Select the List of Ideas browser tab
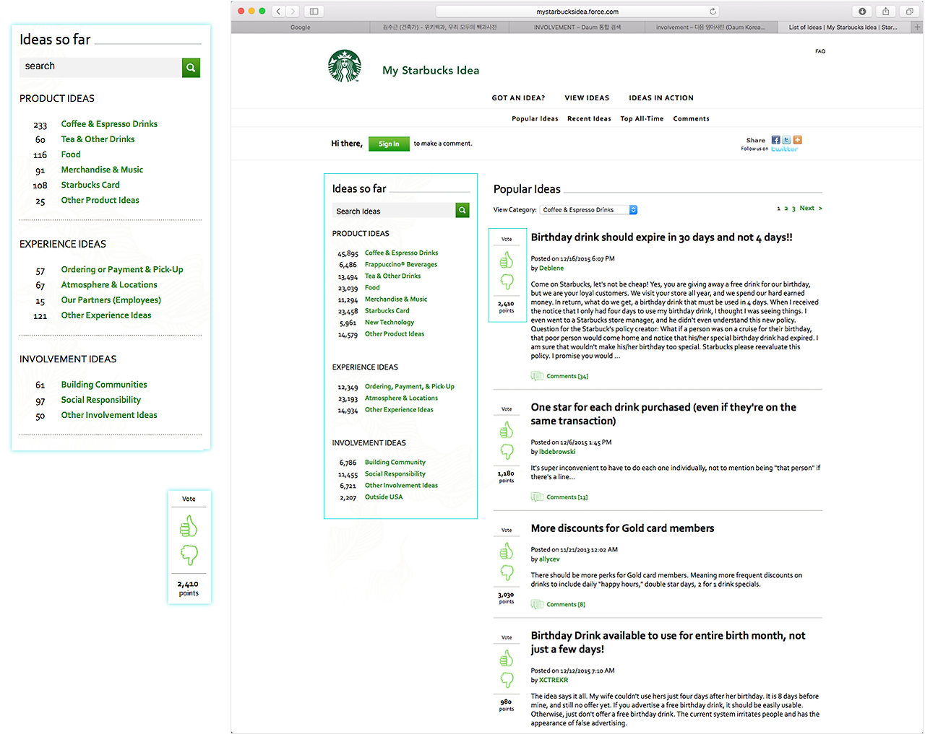 pyautogui.click(x=843, y=27)
